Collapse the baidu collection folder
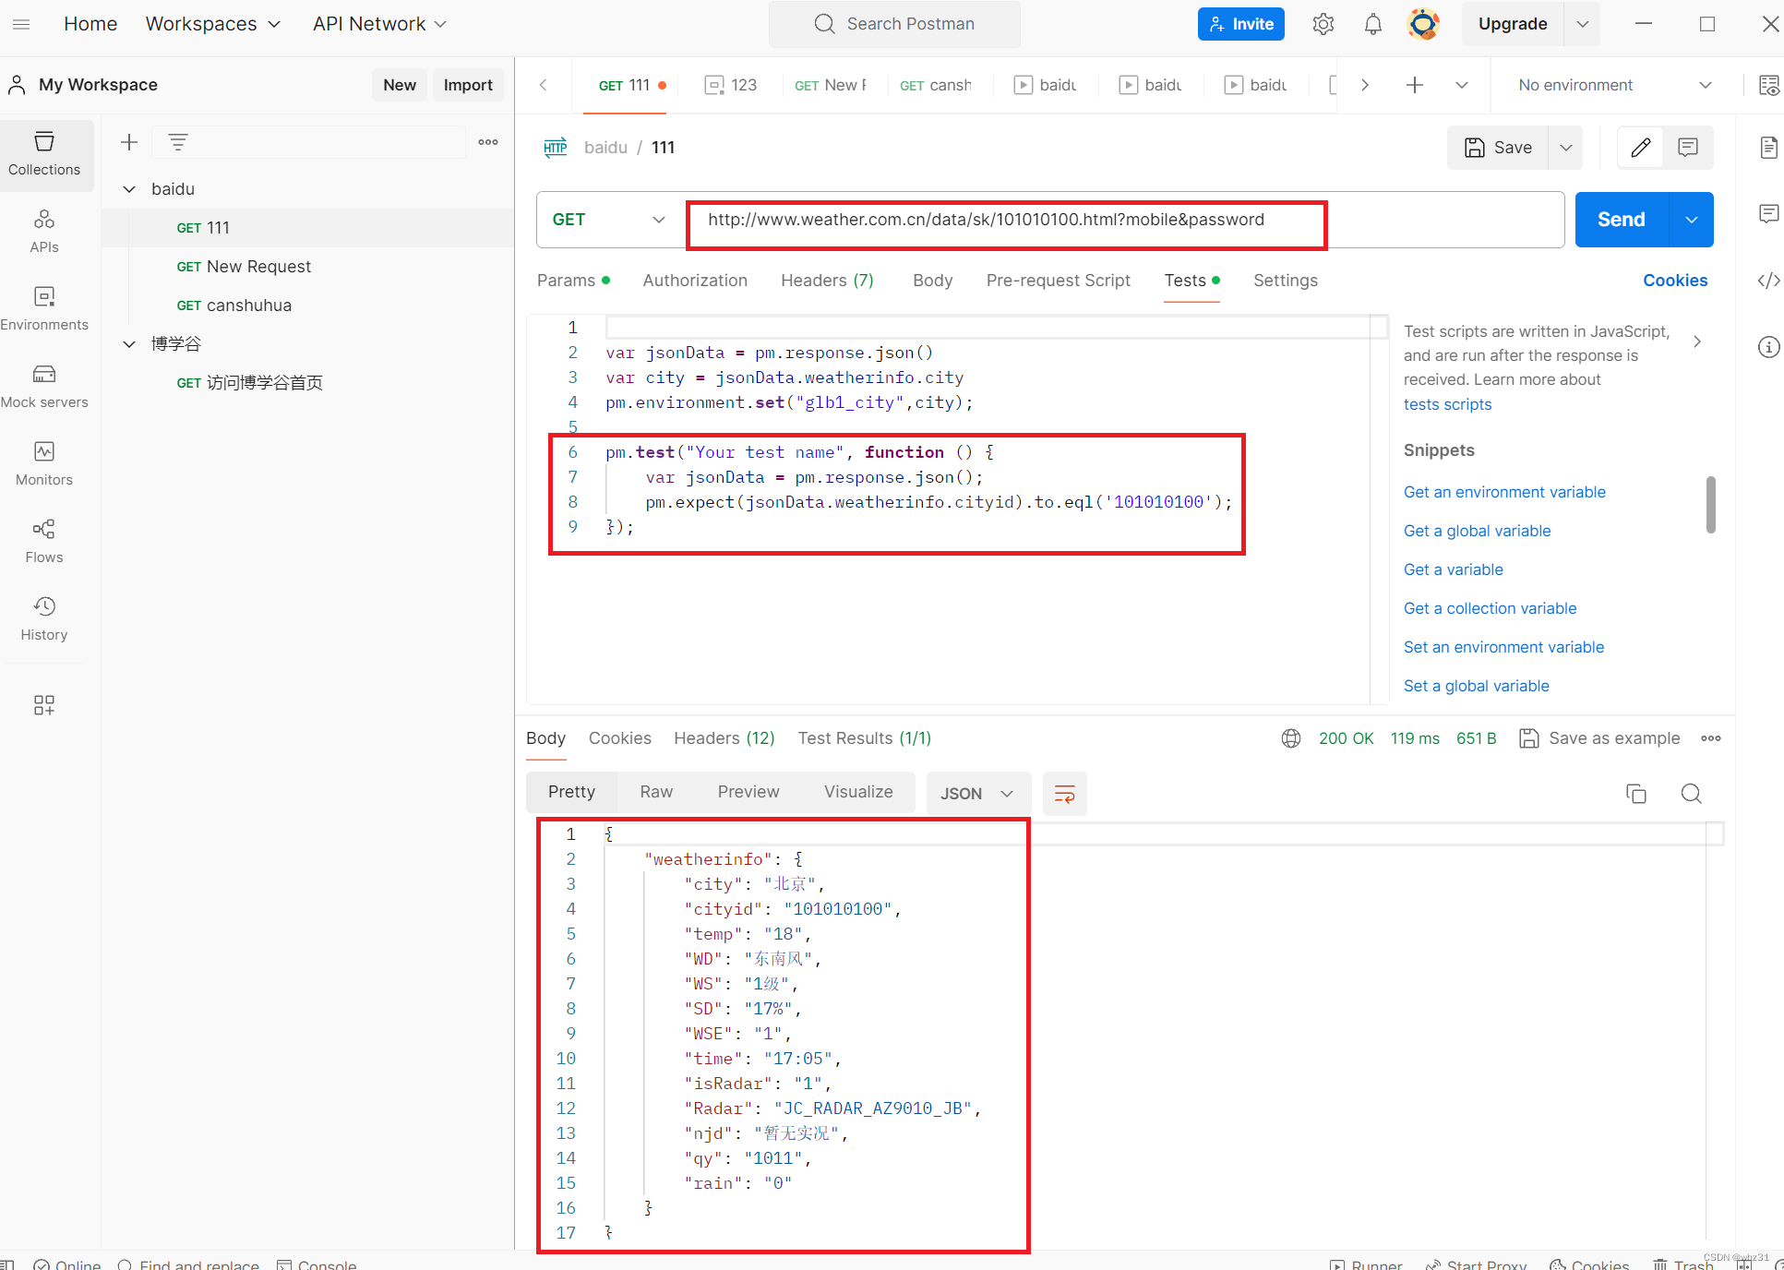 click(x=130, y=189)
